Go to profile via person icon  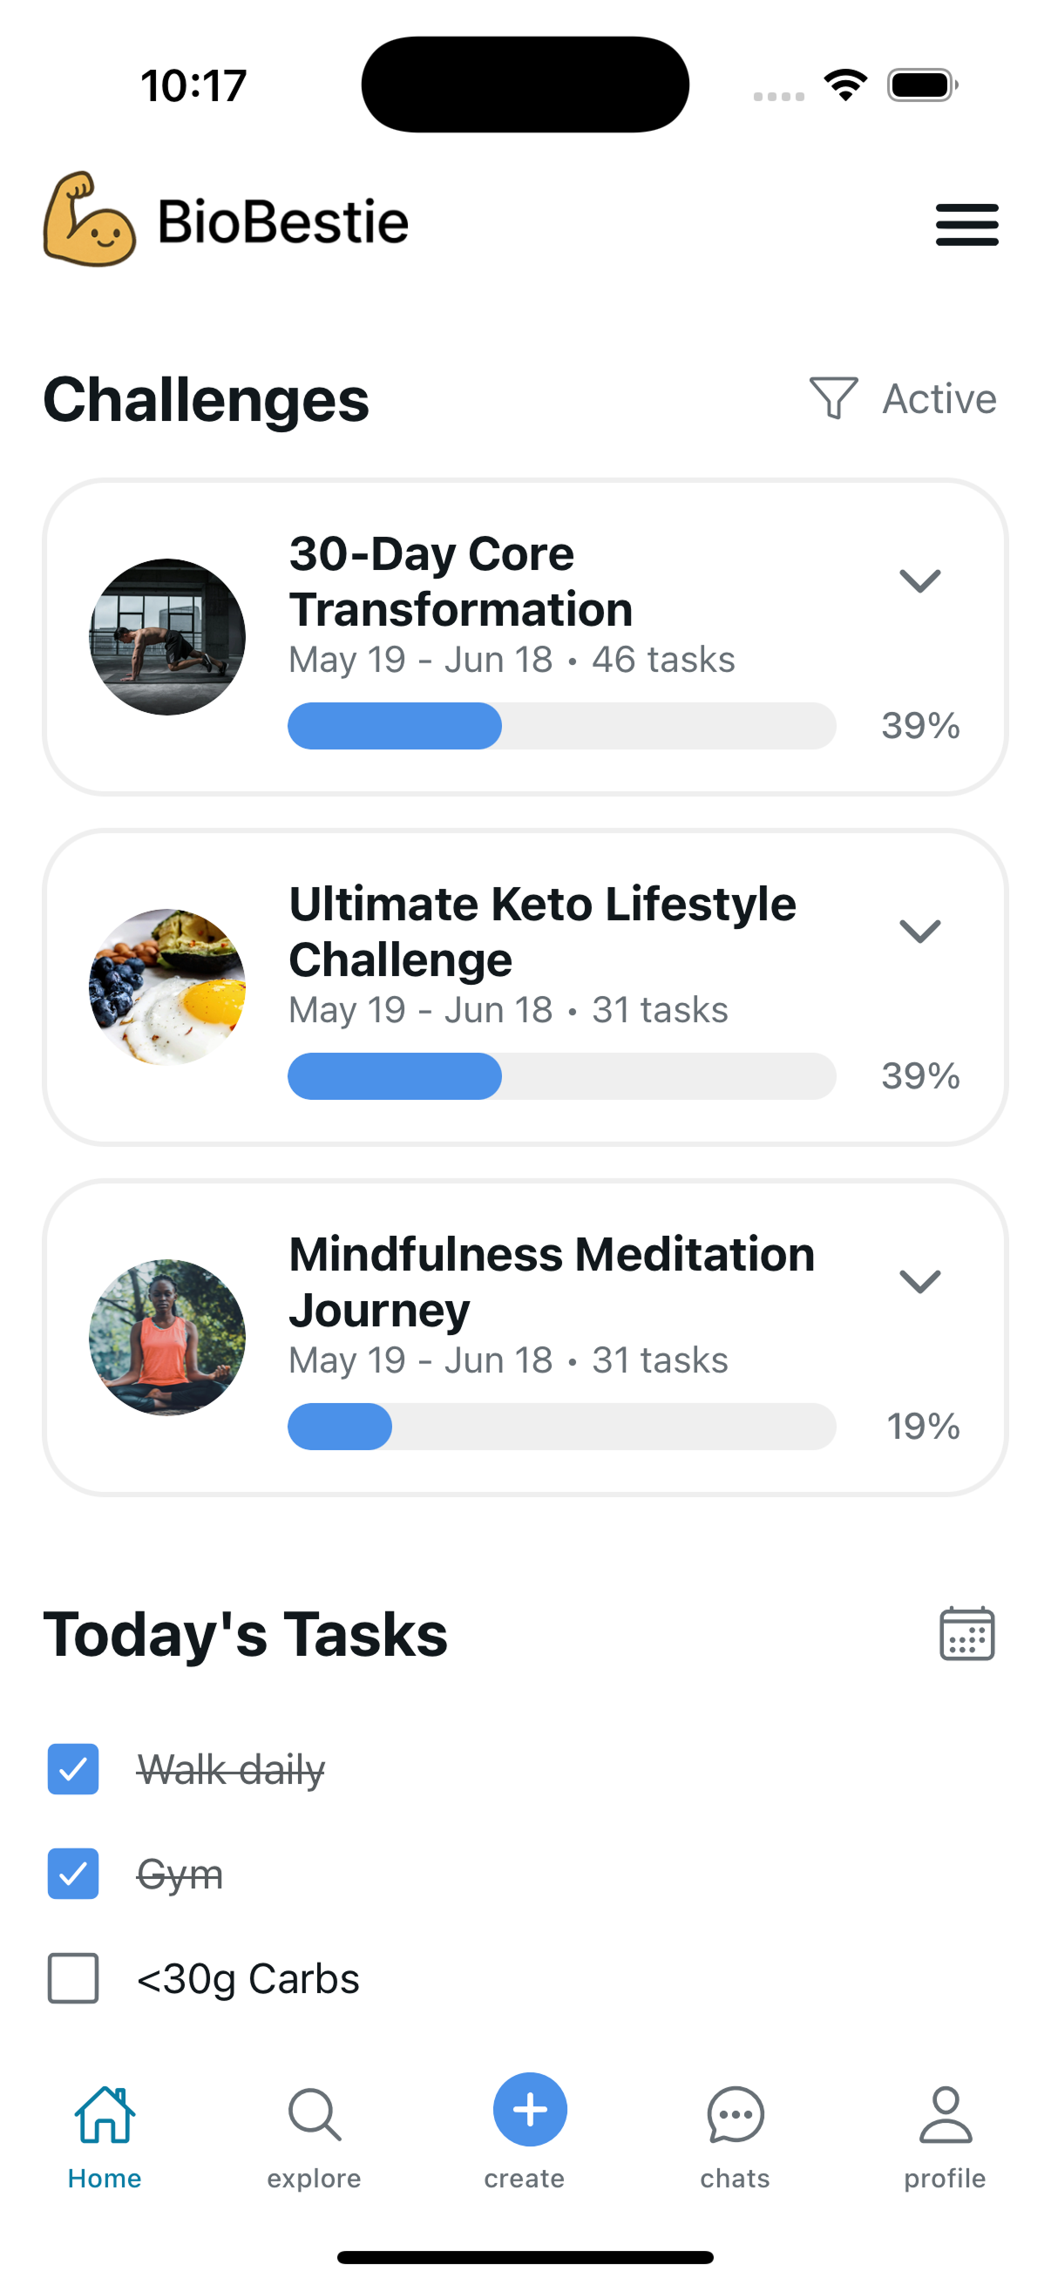pyautogui.click(x=946, y=2115)
